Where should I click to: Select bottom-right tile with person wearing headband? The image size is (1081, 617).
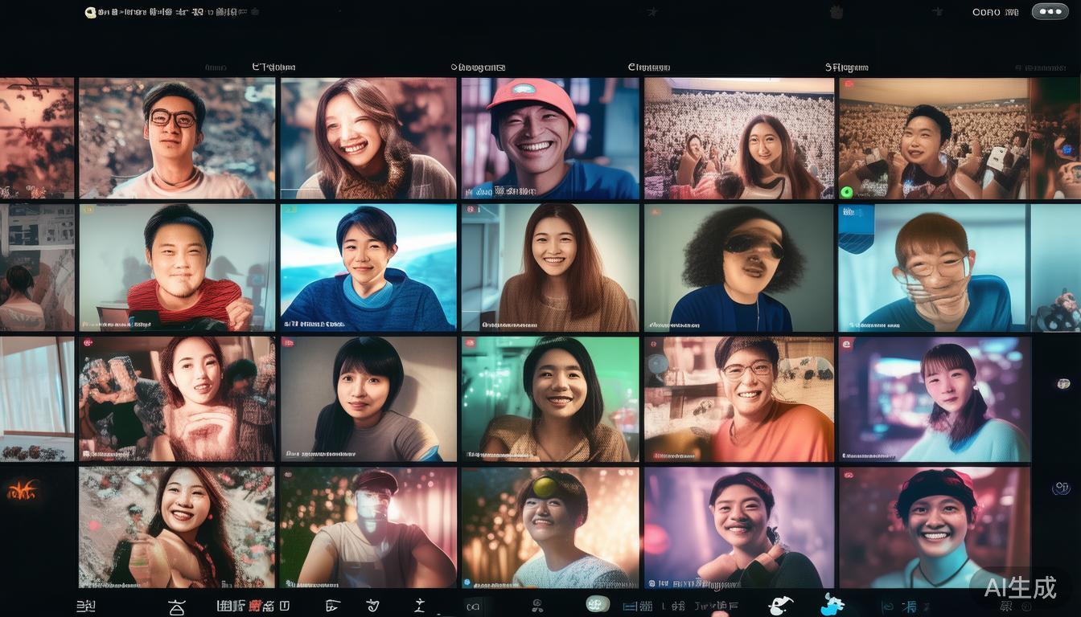pos(935,528)
